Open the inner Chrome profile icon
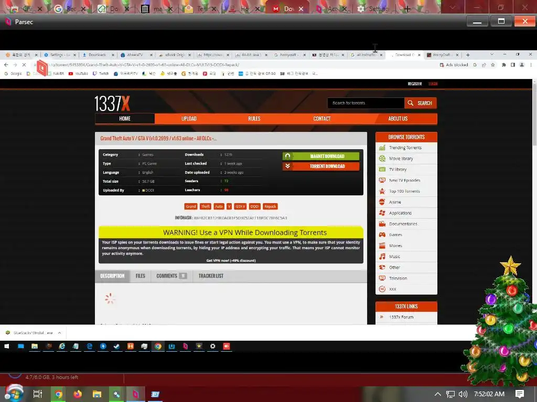The height and width of the screenshot is (402, 537). click(x=522, y=64)
